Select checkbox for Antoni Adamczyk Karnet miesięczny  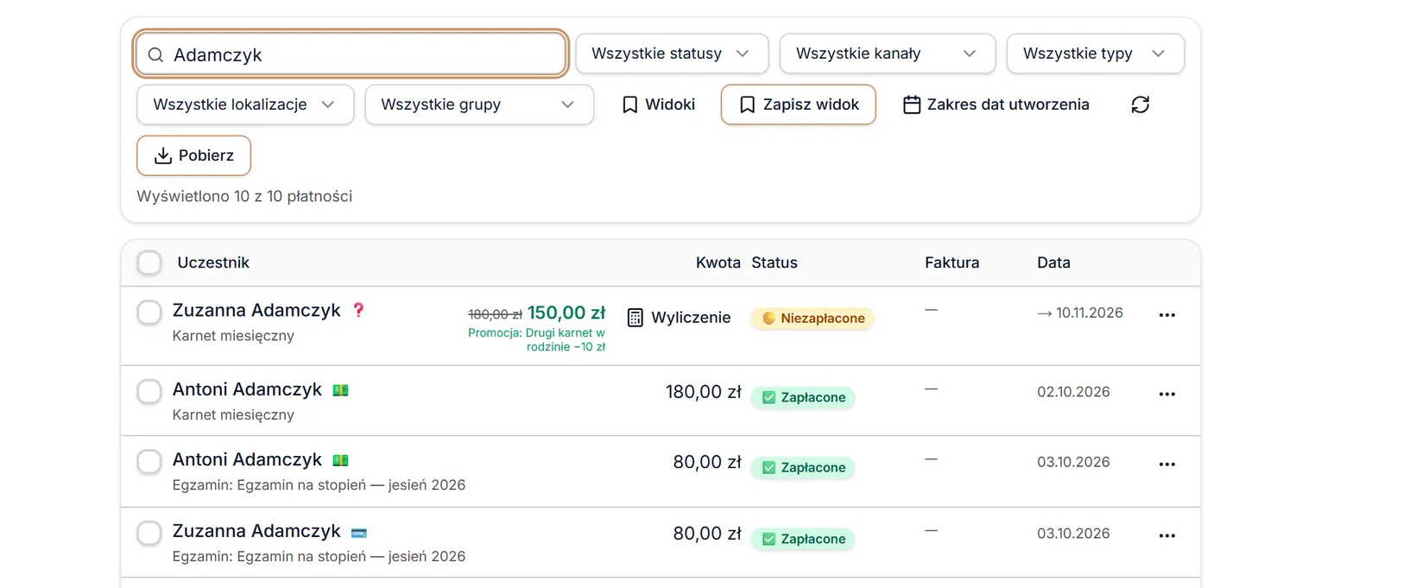pos(149,391)
